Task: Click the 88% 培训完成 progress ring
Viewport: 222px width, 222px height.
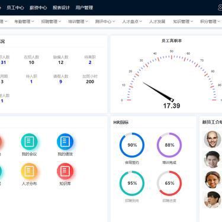Action: (169, 145)
